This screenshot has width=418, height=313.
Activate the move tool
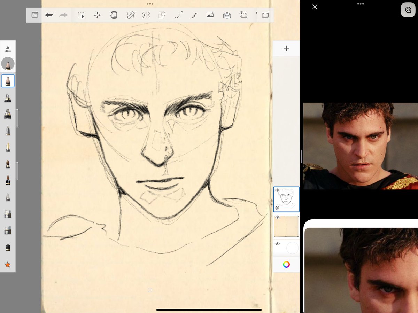click(x=97, y=15)
